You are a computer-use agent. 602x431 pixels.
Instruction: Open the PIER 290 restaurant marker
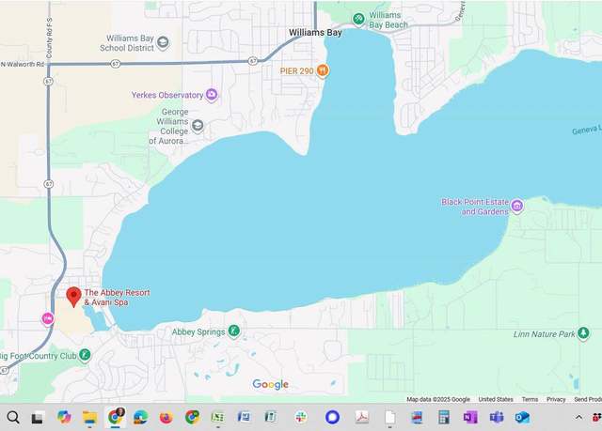[x=323, y=70]
